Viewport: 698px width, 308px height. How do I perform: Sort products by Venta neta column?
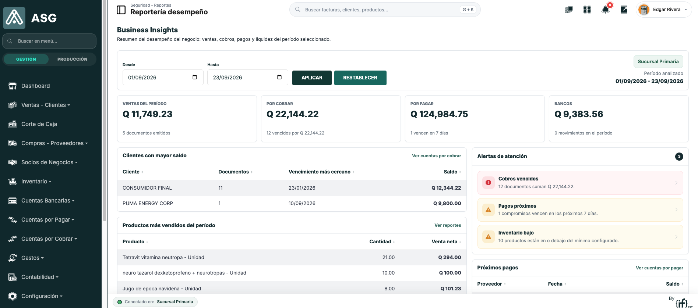[446, 242]
